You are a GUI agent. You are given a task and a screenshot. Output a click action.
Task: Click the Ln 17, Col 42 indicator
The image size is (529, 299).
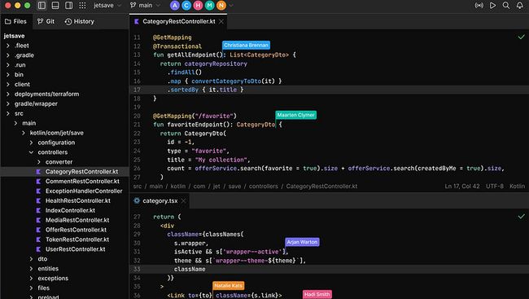point(462,186)
